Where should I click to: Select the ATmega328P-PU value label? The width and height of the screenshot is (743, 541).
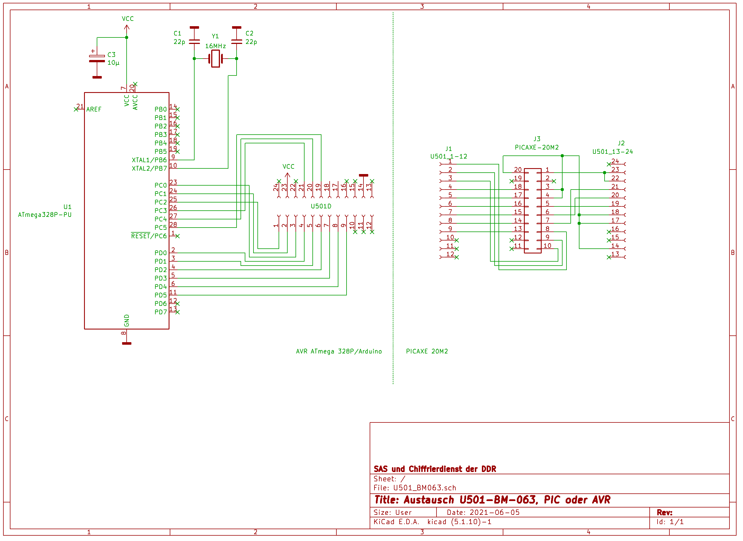tap(45, 215)
